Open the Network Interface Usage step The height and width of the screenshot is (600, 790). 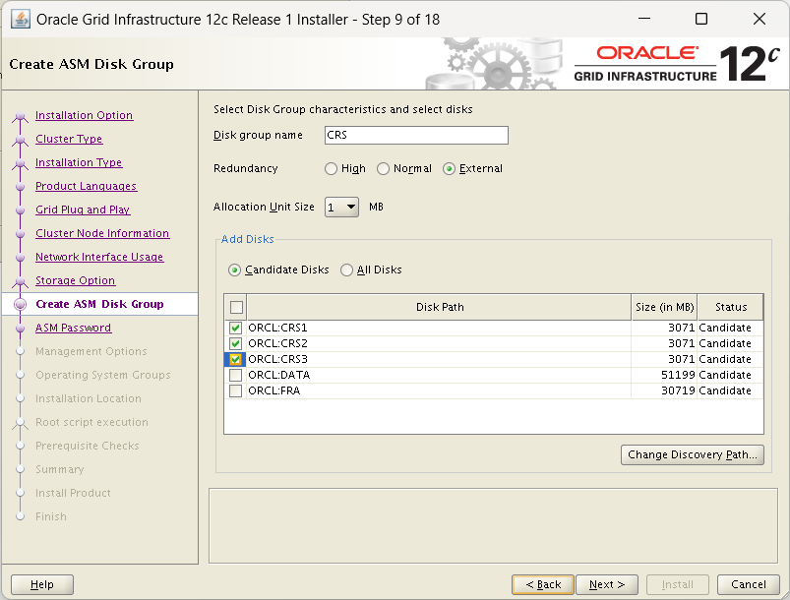(x=99, y=258)
